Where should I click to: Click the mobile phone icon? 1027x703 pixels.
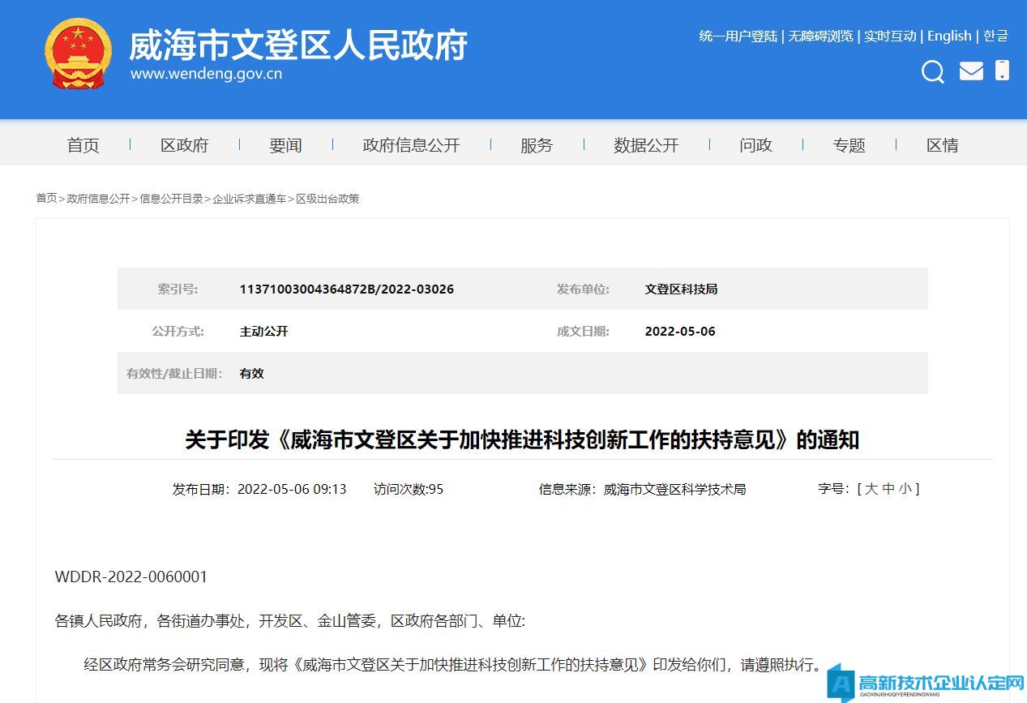tap(1003, 71)
